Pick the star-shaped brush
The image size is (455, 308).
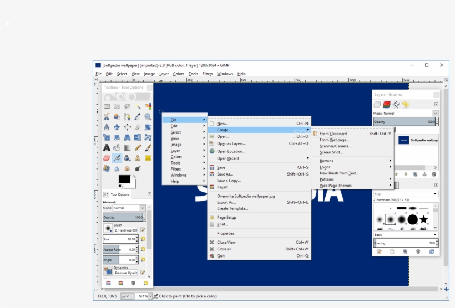point(424,219)
